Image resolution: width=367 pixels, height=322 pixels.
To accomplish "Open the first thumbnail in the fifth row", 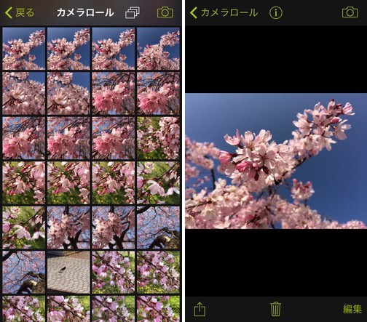I will (24, 228).
